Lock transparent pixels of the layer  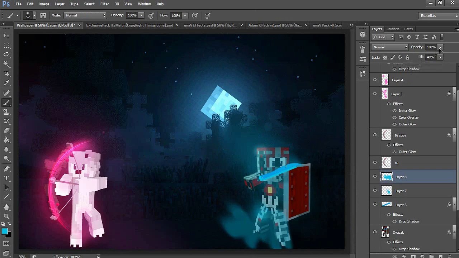(385, 57)
